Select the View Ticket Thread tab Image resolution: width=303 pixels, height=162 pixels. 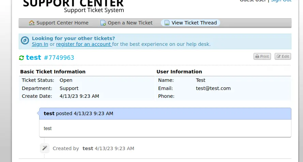[x=194, y=23]
